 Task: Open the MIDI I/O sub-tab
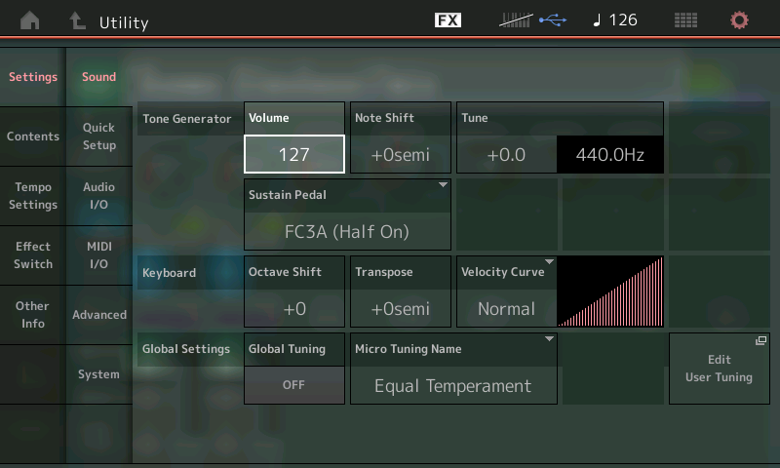[99, 255]
